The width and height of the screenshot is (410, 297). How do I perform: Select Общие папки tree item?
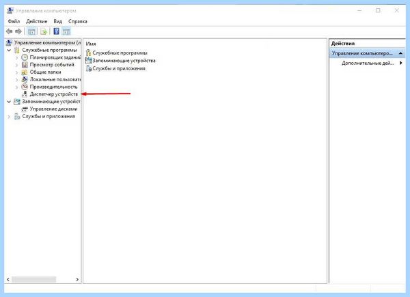[45, 72]
